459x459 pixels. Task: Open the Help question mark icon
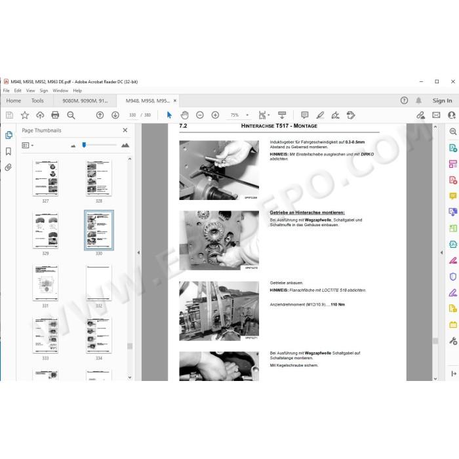click(404, 100)
